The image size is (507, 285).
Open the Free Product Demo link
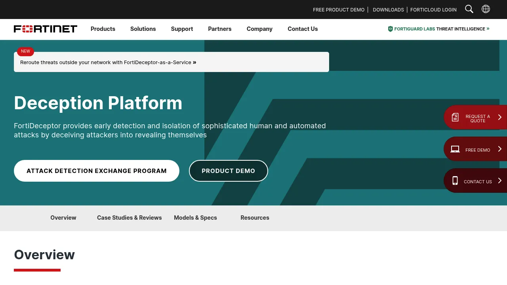point(339,9)
